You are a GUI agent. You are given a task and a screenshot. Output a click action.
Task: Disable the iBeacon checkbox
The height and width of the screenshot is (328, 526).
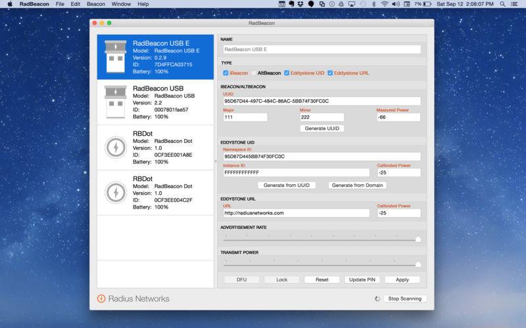coord(226,73)
